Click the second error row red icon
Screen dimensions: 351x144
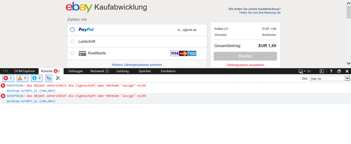tap(3, 96)
